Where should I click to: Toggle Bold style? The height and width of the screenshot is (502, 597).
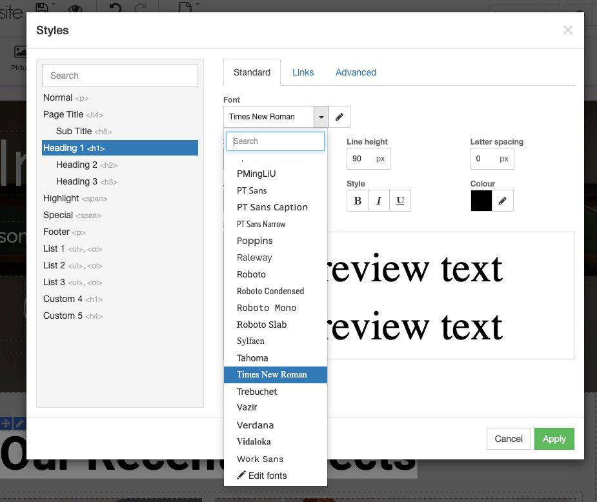tap(358, 201)
